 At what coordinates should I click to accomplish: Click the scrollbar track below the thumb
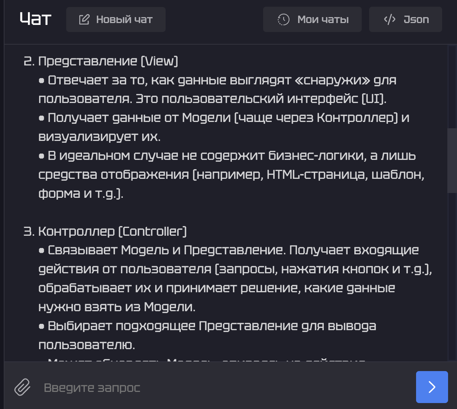pos(452,275)
